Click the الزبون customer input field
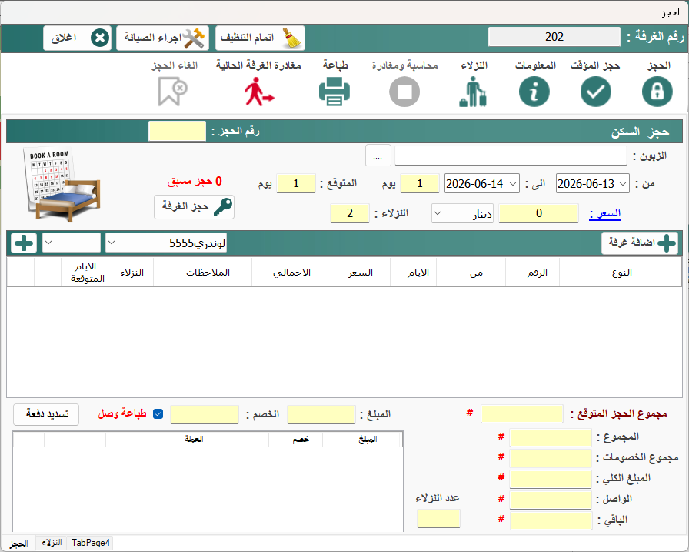This screenshot has height=552, width=689. (x=511, y=156)
